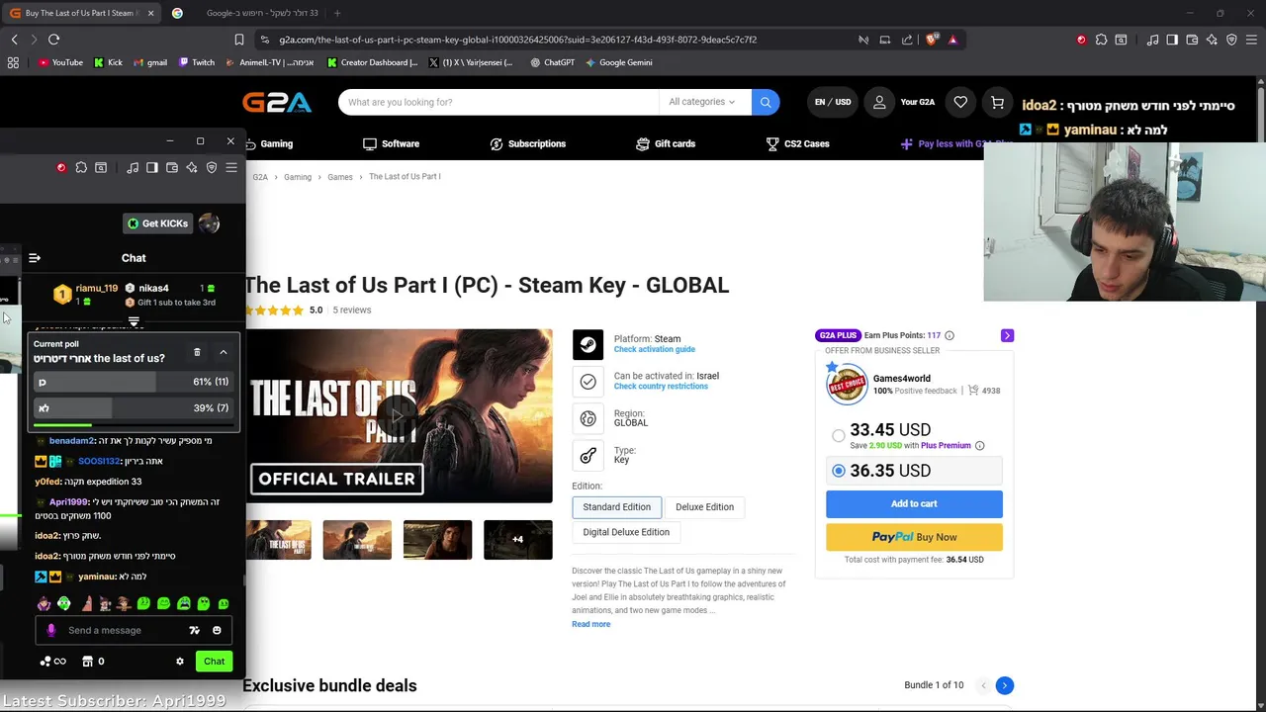The image size is (1266, 712).
Task: Click the Check activation guide link
Action: coord(654,350)
